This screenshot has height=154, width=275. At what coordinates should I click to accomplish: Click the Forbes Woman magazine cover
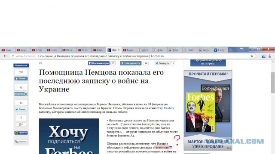coord(222,103)
